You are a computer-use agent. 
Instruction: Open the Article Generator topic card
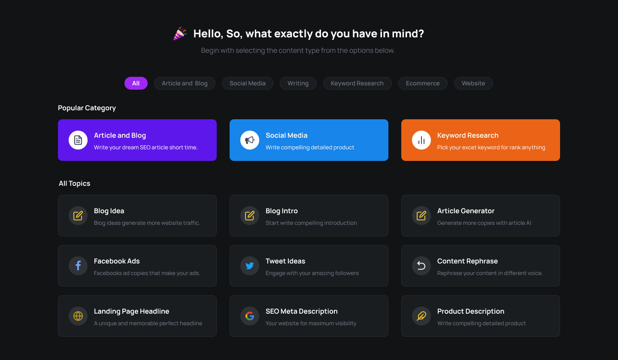point(480,216)
